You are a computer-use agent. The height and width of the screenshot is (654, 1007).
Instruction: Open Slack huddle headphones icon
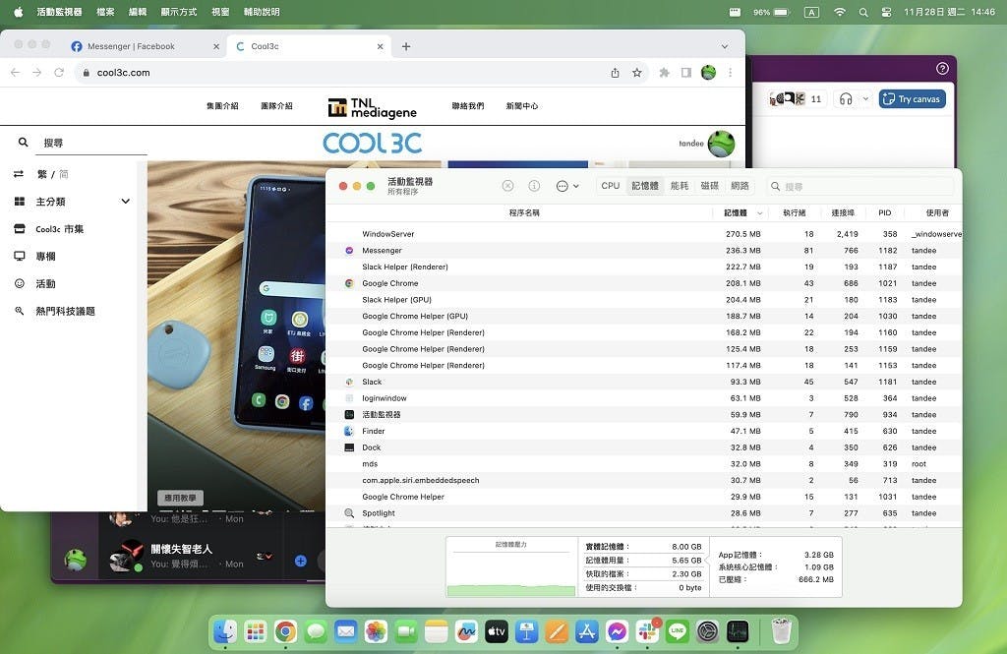845,99
